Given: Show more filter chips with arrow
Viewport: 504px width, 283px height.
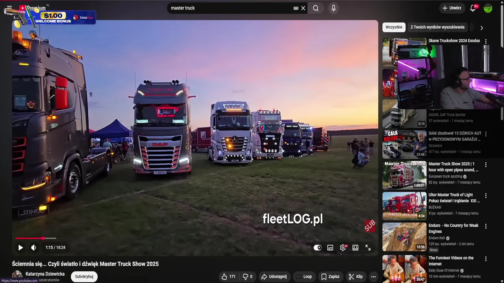Looking at the screenshot, I should [481, 28].
